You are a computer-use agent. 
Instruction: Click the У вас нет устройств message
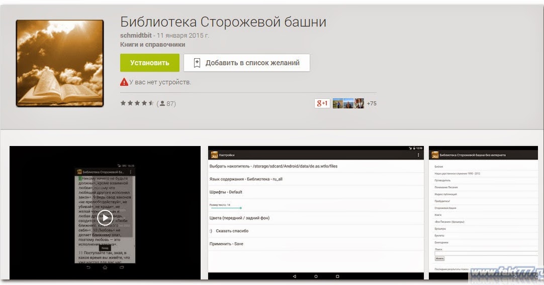(x=160, y=82)
